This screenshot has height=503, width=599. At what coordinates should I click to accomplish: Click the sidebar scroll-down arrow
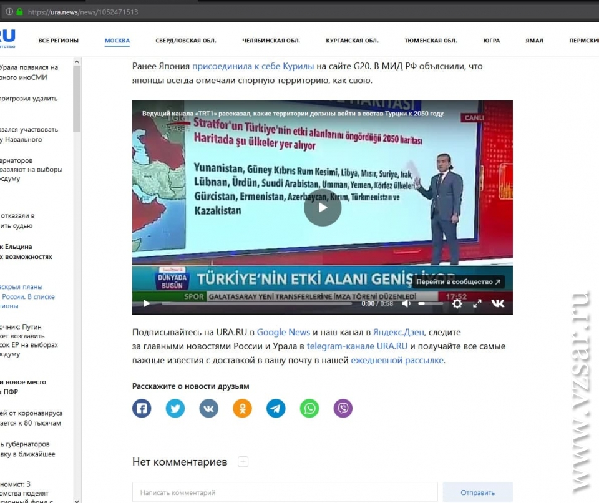coord(77,500)
